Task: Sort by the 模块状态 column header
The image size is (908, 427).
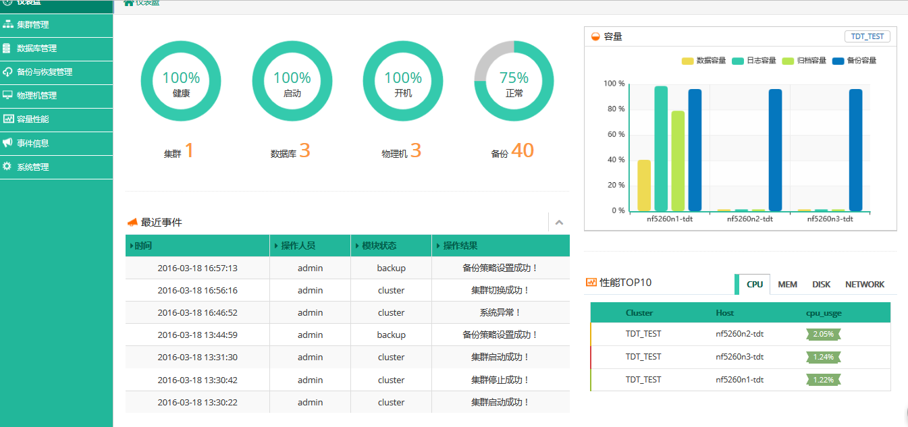Action: click(x=392, y=246)
